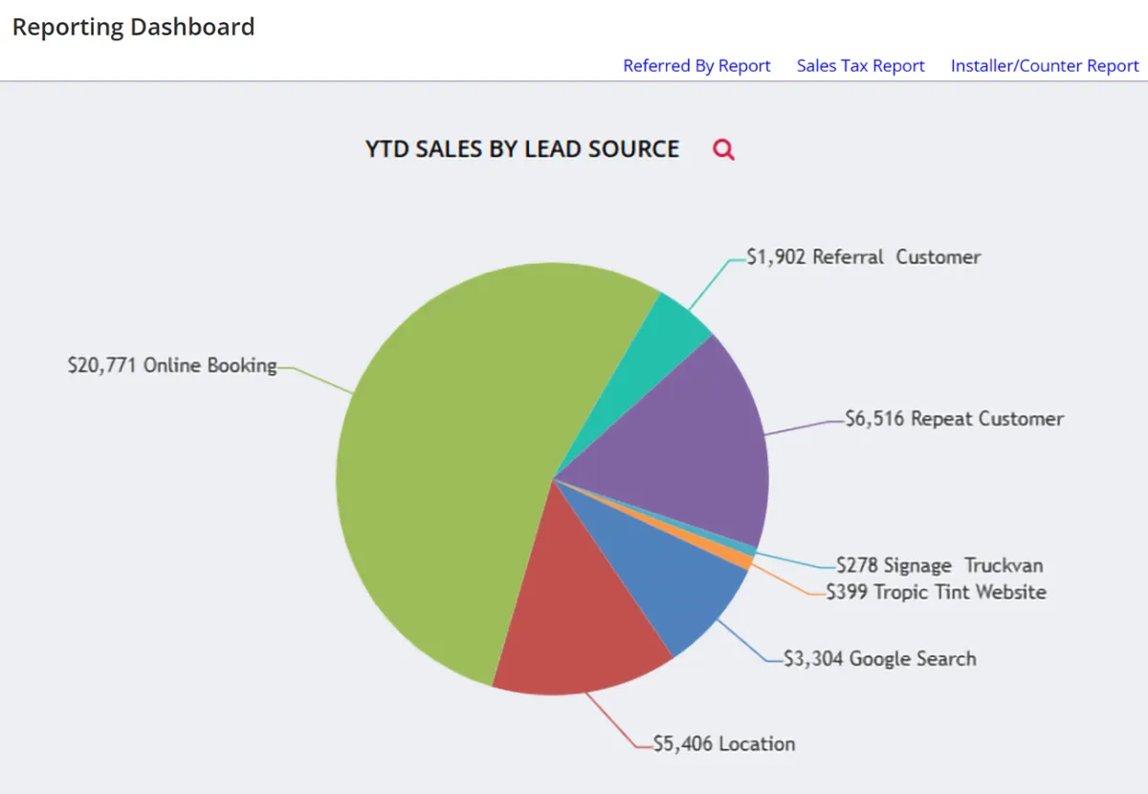Click the "Reporting Dashboard" page heading
This screenshot has height=794, width=1148.
click(x=133, y=27)
